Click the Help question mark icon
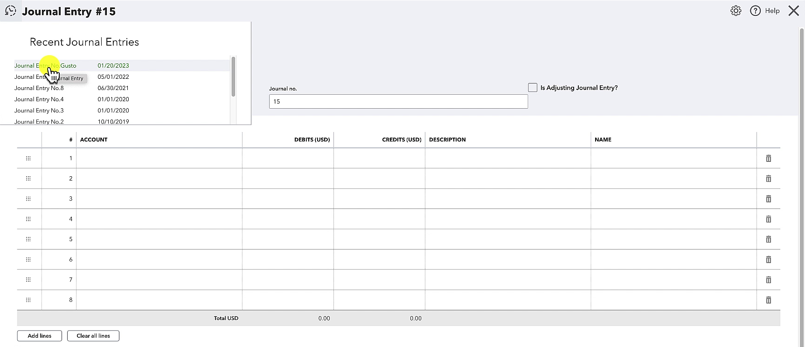The image size is (805, 347). click(x=755, y=11)
